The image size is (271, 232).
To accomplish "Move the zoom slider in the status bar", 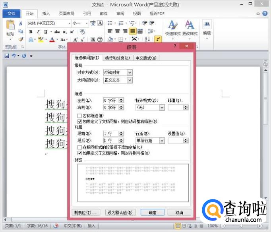I will point(242,226).
